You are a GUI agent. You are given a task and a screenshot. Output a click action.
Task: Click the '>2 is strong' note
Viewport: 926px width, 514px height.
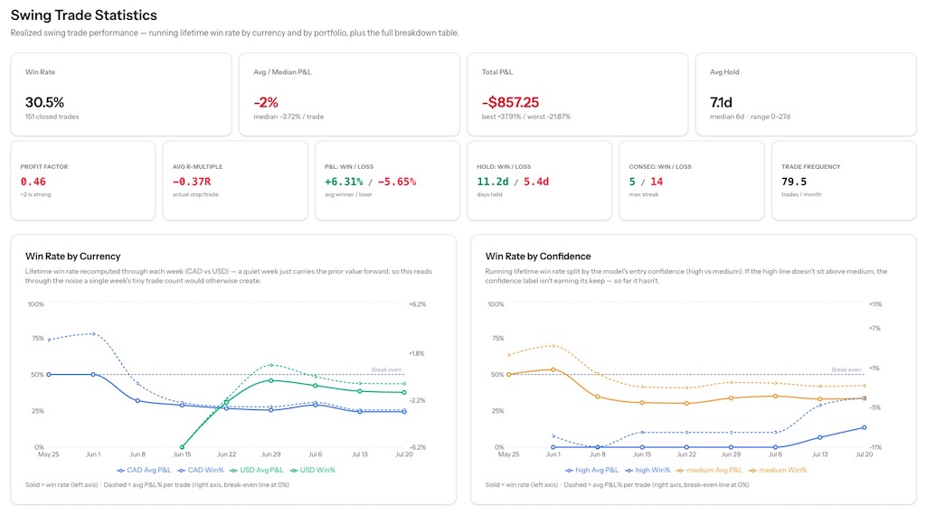pyautogui.click(x=35, y=195)
